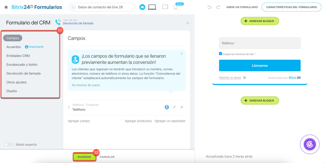Click the Teléfono input field in preview
Screen dimensions: 325x163
point(260,43)
